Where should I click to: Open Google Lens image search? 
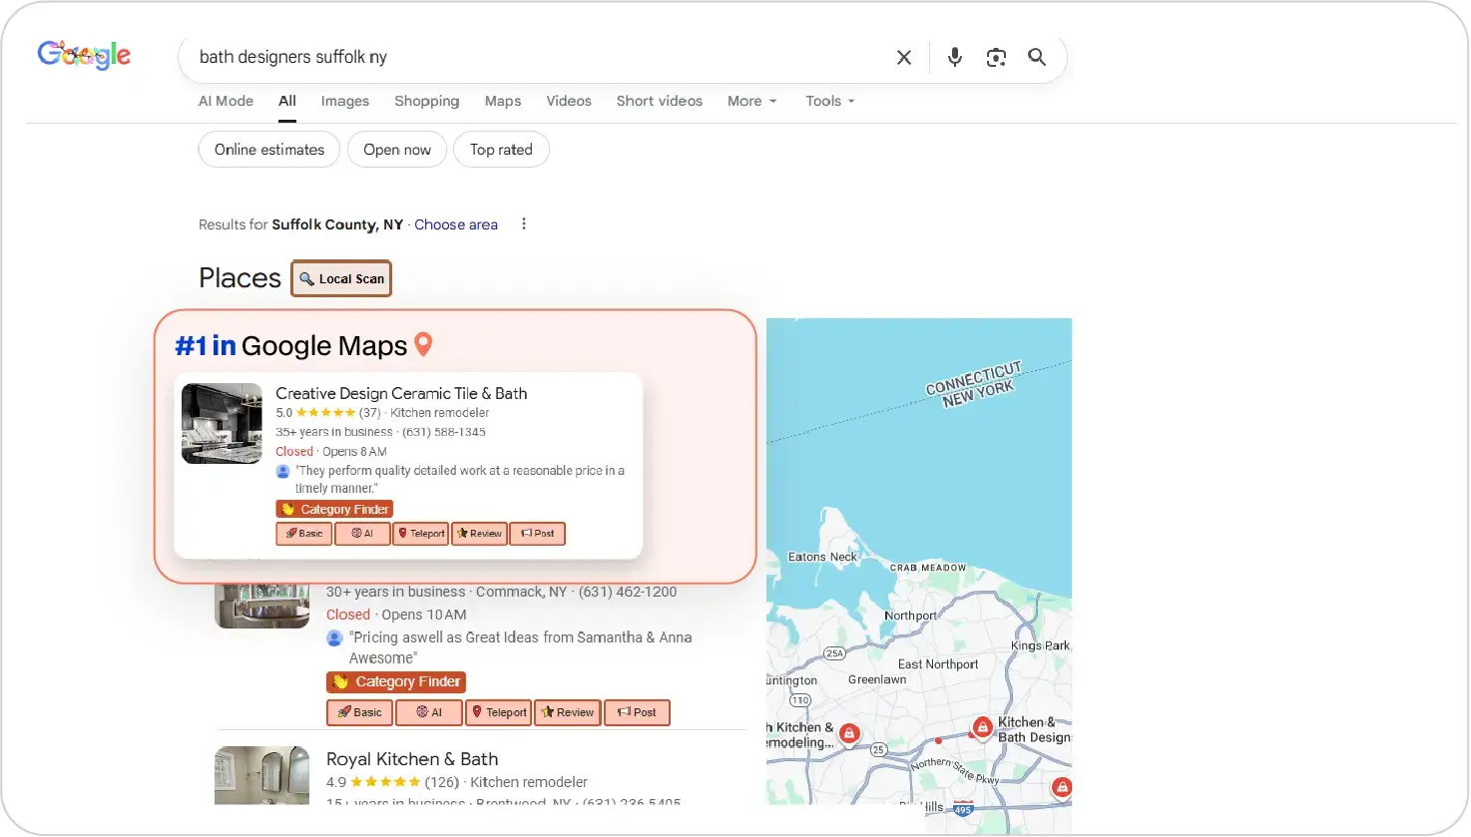[995, 58]
